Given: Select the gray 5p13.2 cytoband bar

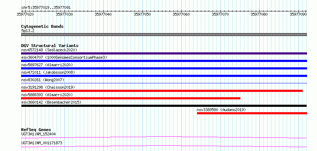Looking at the screenshot, I should point(164,35).
